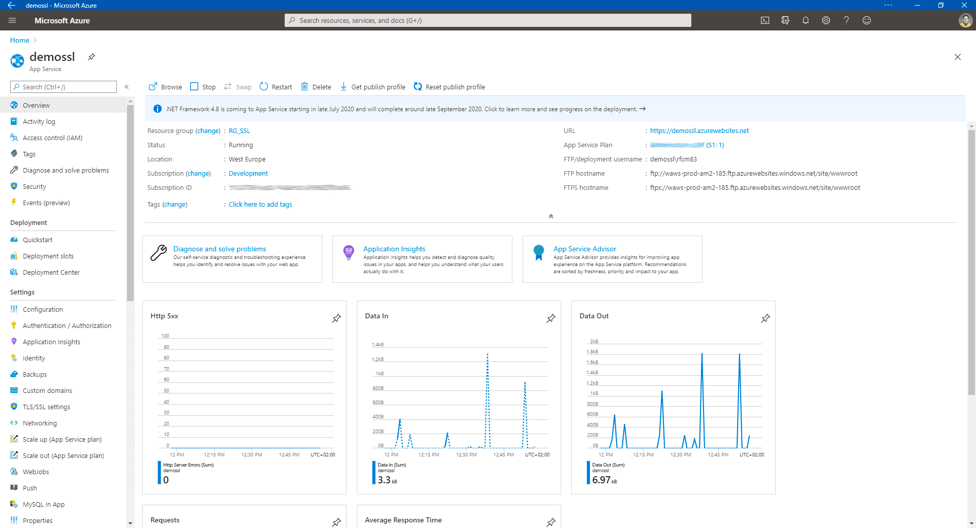976x528 pixels.
Task: Click here to add tags link
Action: (260, 204)
